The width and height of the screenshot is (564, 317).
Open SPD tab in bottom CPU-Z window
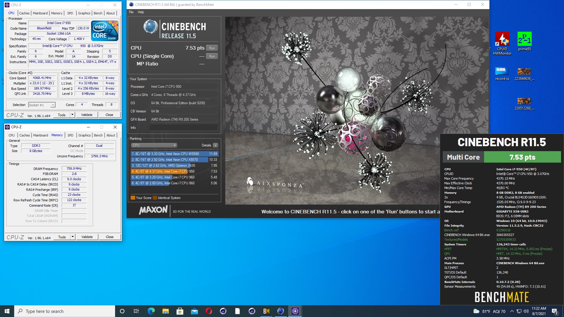[x=70, y=135]
